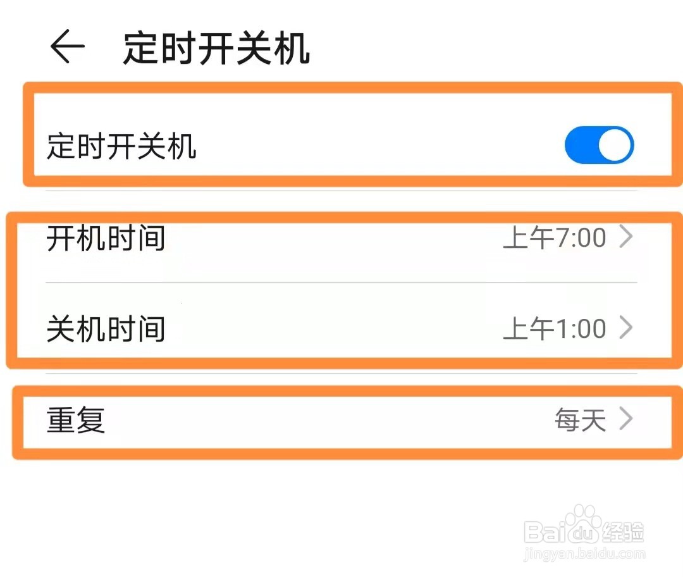Tap the 上午1:00 power-off time value
The height and width of the screenshot is (577, 683).
[x=555, y=330]
